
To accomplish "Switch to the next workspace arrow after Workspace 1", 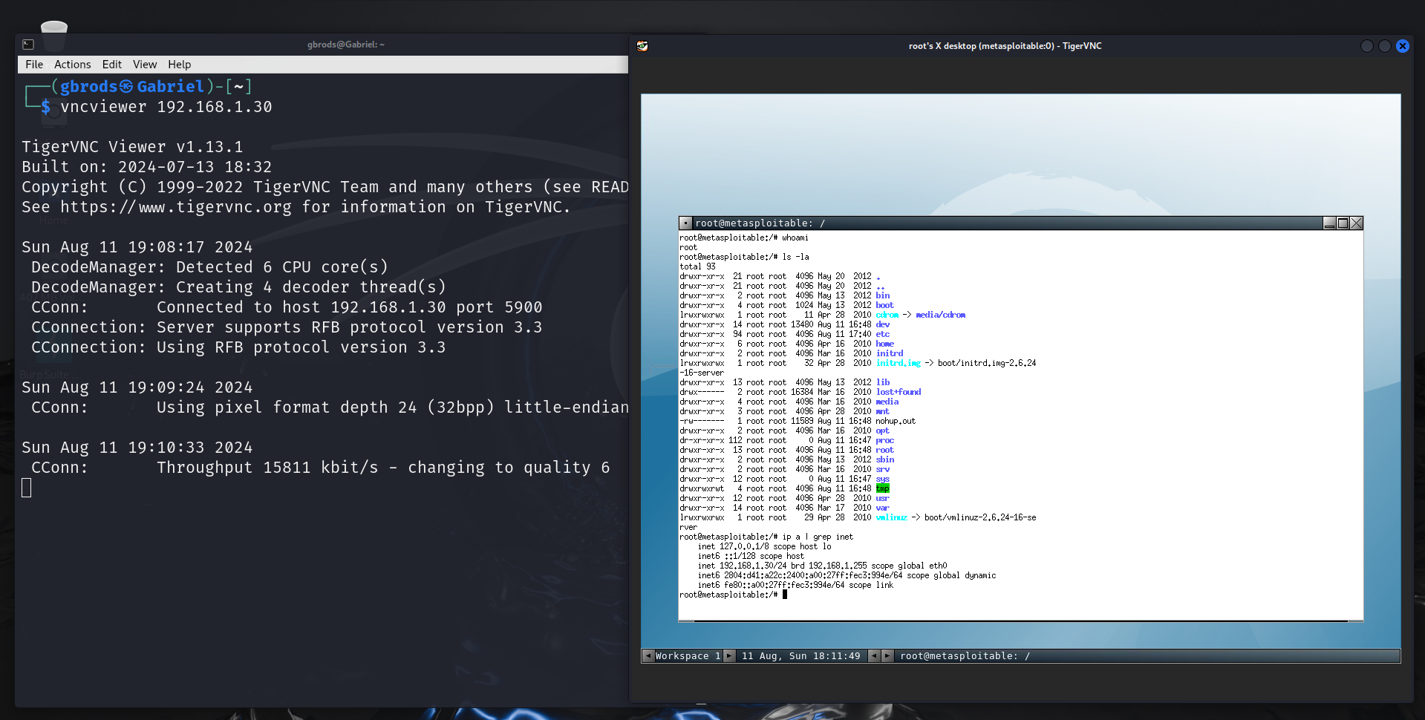I will pos(729,656).
